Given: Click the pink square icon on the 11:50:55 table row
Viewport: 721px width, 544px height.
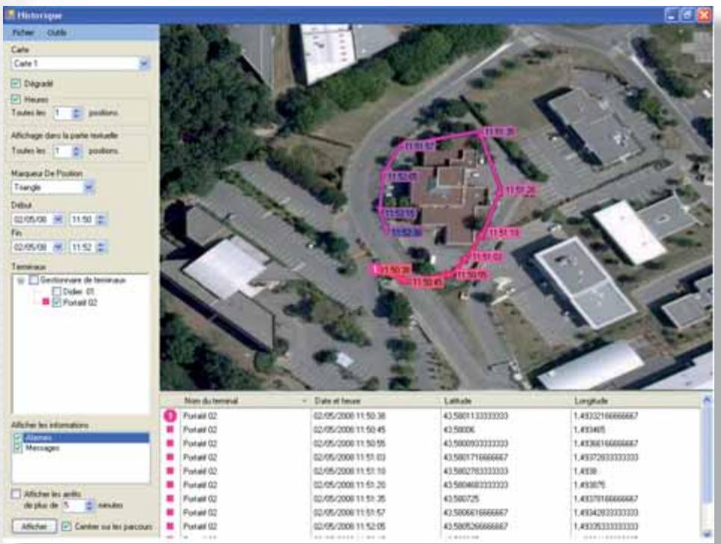Looking at the screenshot, I should [170, 443].
